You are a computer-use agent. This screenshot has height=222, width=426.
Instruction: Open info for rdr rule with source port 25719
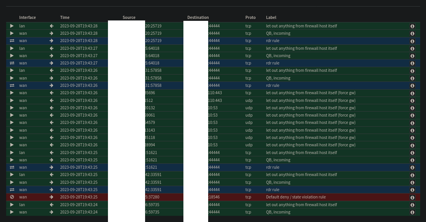[412, 41]
